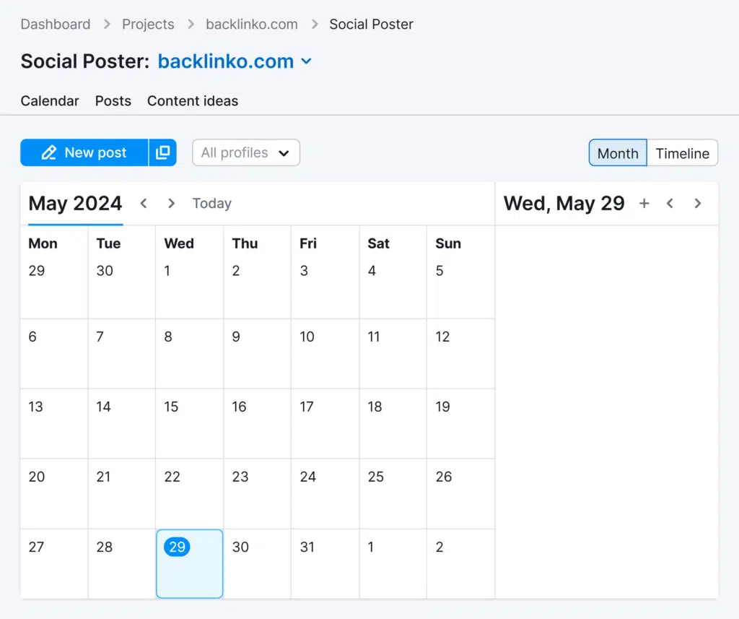Open the Calendar tab
This screenshot has height=619, width=739.
coord(50,101)
